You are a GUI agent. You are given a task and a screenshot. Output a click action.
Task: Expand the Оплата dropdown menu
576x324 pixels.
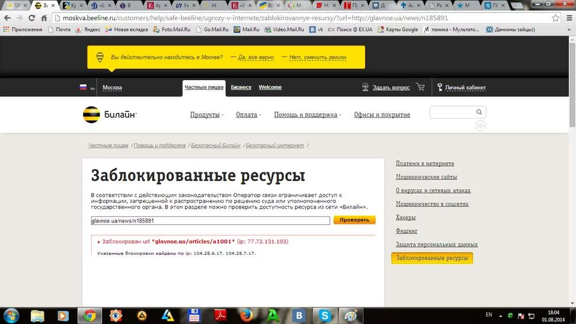[248, 115]
